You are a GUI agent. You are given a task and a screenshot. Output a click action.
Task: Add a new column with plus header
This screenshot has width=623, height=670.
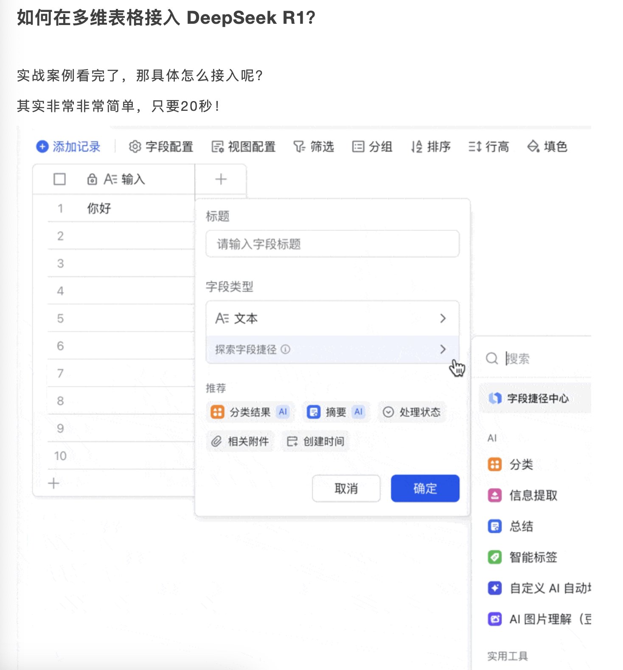point(221,179)
